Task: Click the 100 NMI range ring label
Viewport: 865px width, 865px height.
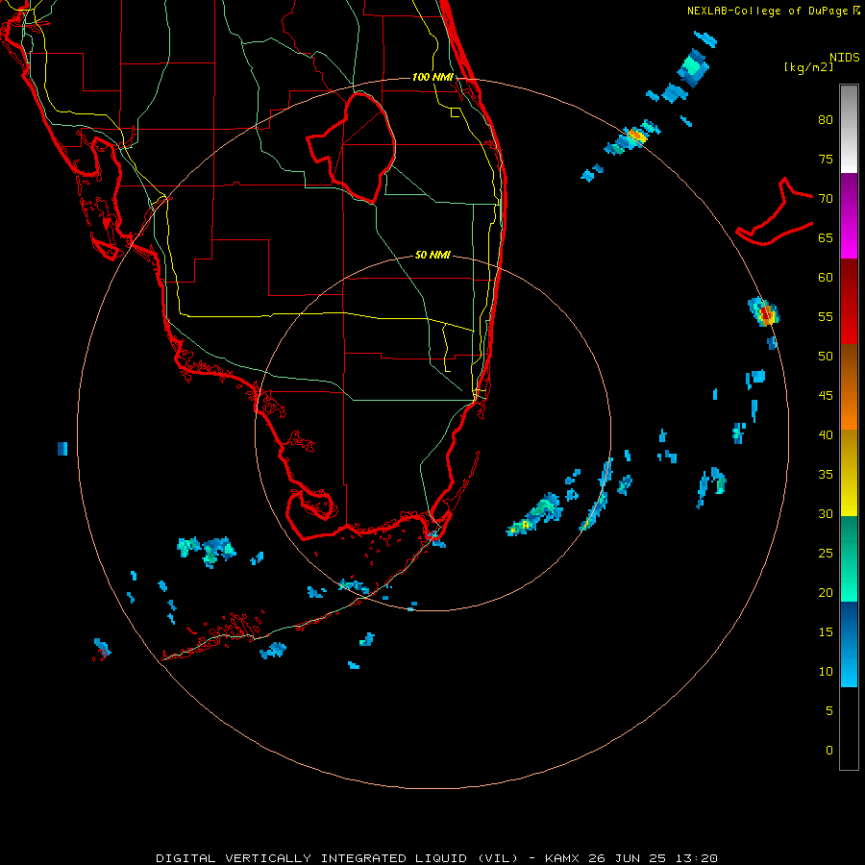Action: pyautogui.click(x=432, y=77)
